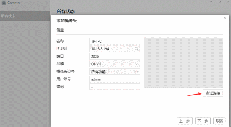
Task: Open the brand ONVIF dropdown
Action: (x=114, y=64)
